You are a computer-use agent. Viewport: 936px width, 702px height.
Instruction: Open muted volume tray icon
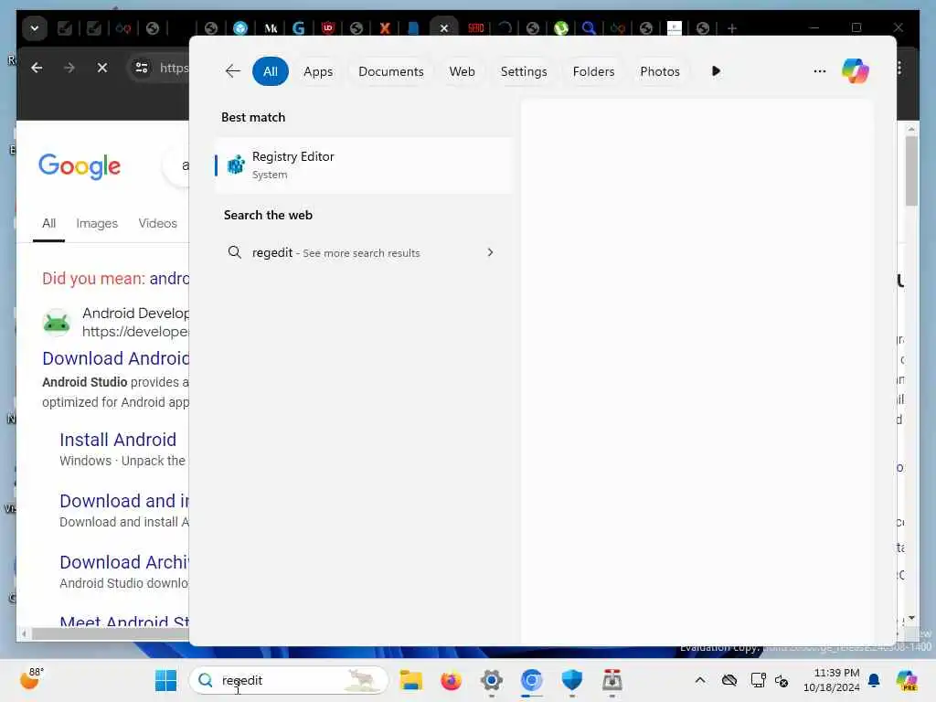click(x=782, y=680)
